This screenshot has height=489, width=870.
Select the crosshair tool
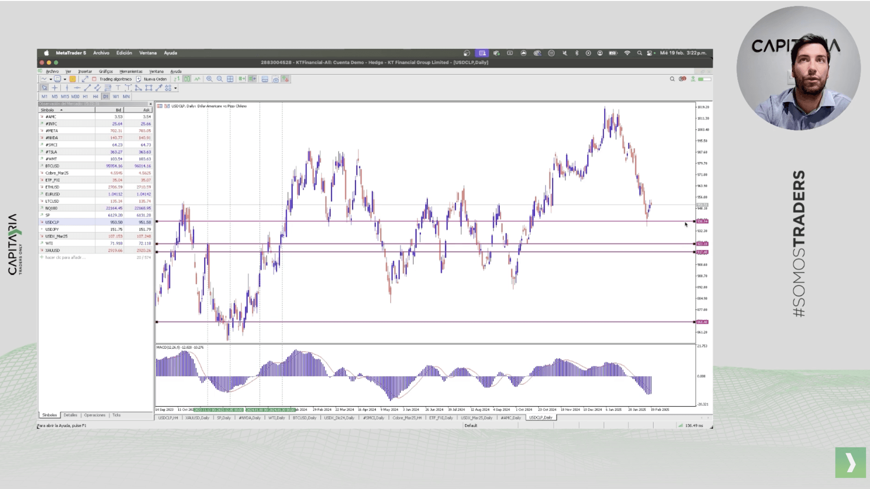(55, 88)
